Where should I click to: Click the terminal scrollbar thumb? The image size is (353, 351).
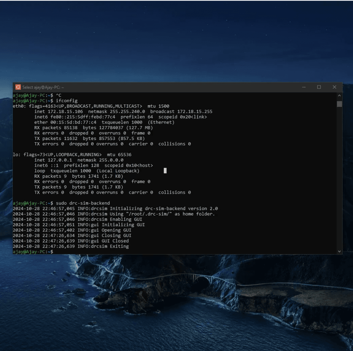click(339, 104)
